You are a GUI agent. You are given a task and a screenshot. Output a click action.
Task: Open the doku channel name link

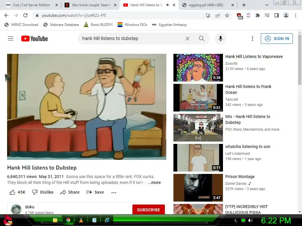[30, 207]
